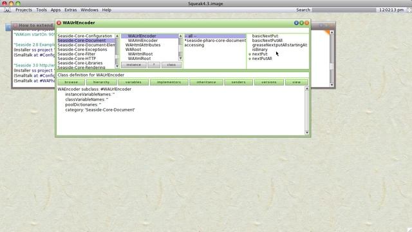The image size is (412, 232).
Task: Click the clock showing 12:02 pm
Action: [391, 10]
